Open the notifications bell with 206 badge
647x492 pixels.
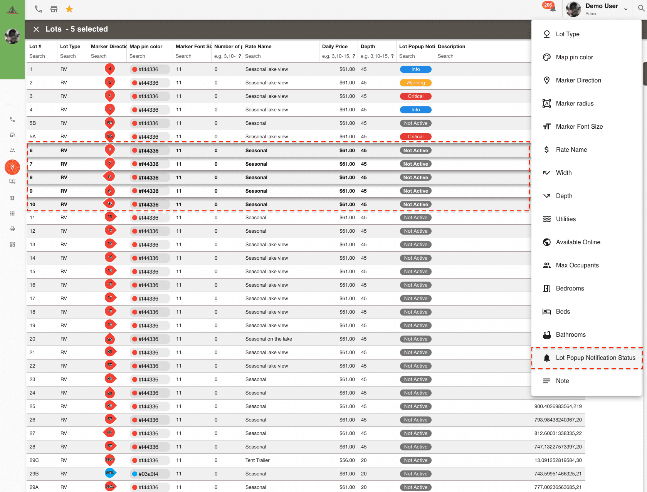(x=552, y=8)
